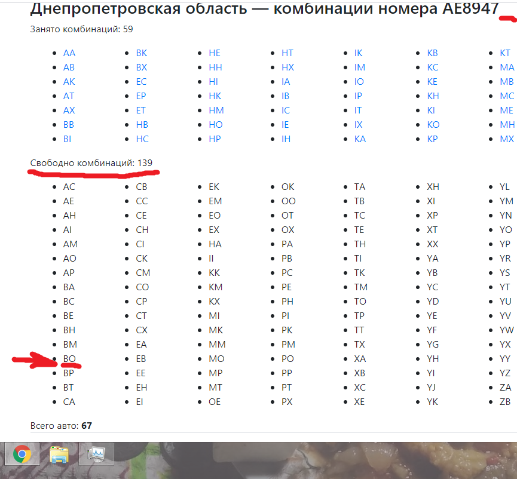Open the IT combination link
The height and width of the screenshot is (479, 517).
click(x=358, y=110)
